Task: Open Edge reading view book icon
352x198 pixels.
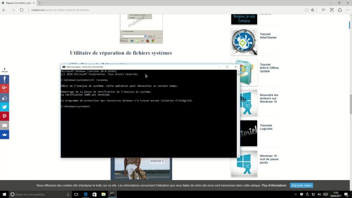Action: coord(306,10)
